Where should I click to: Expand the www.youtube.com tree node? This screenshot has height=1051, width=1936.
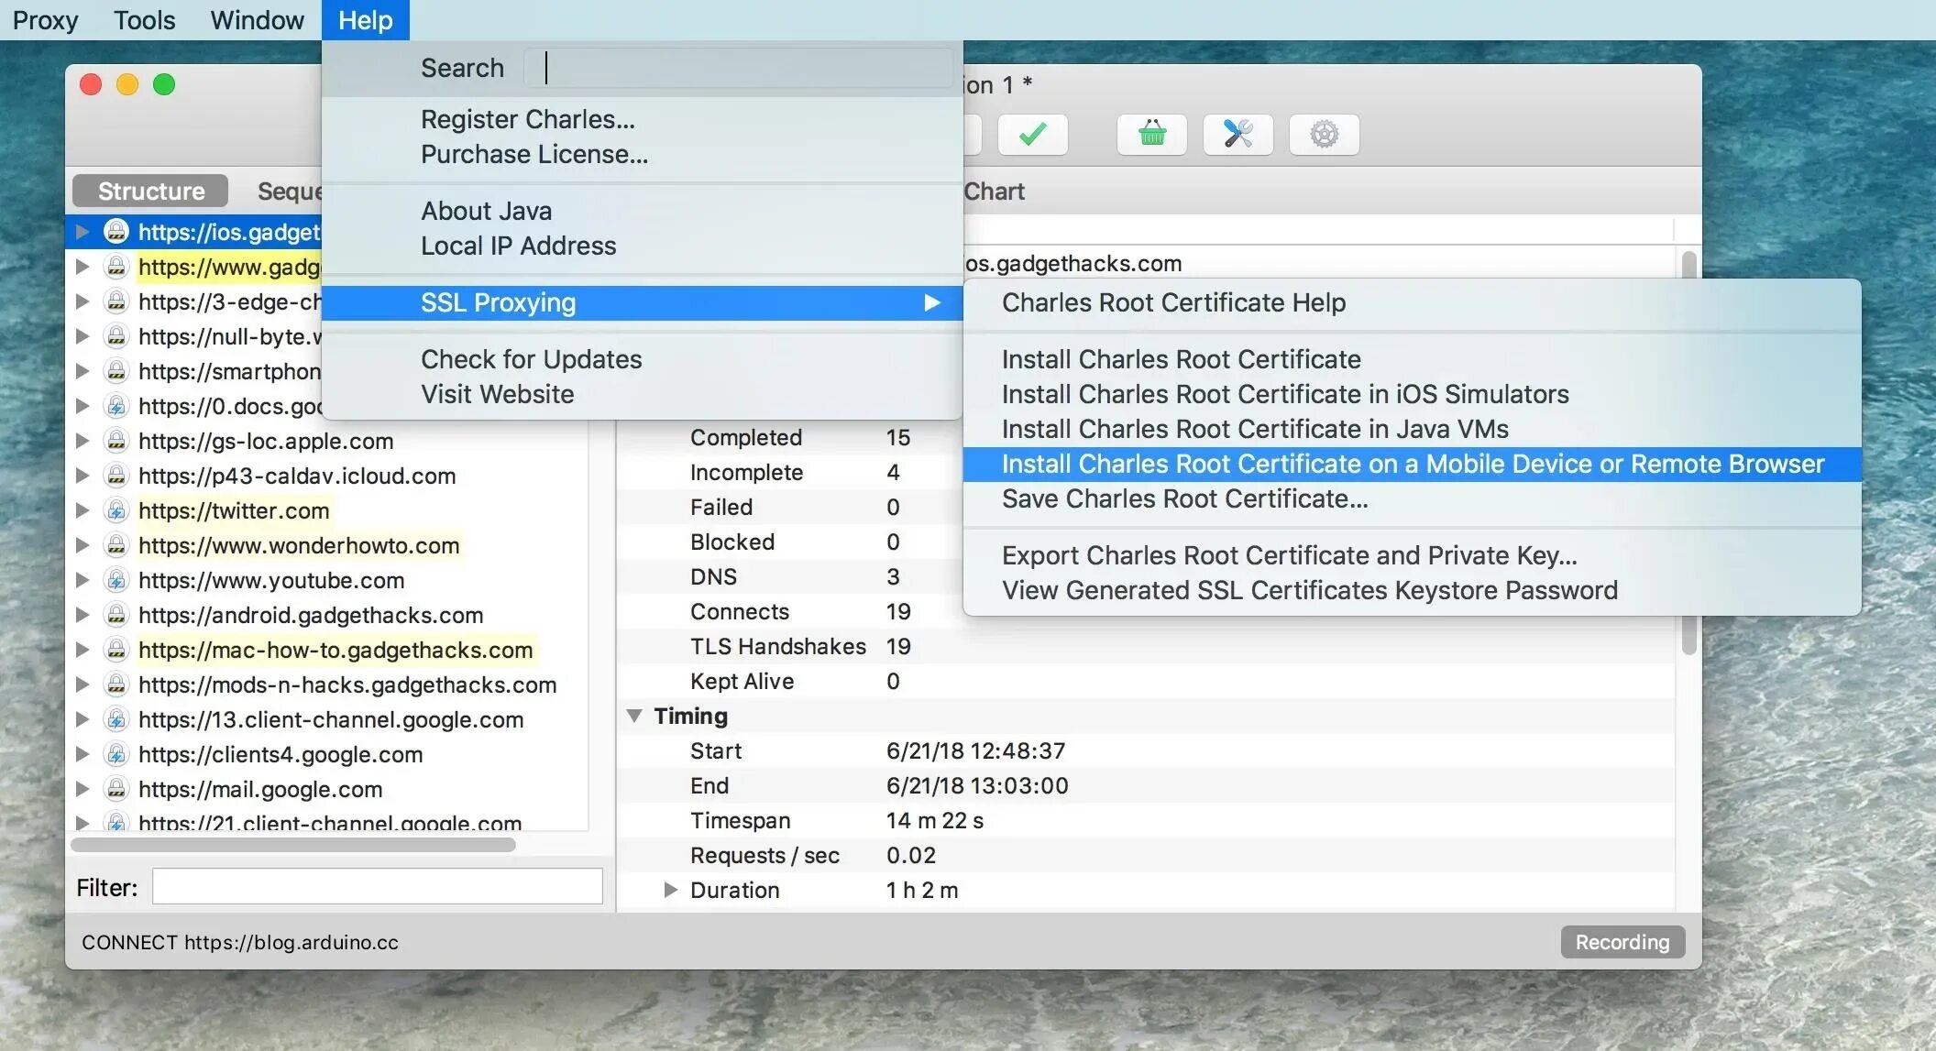click(x=82, y=580)
